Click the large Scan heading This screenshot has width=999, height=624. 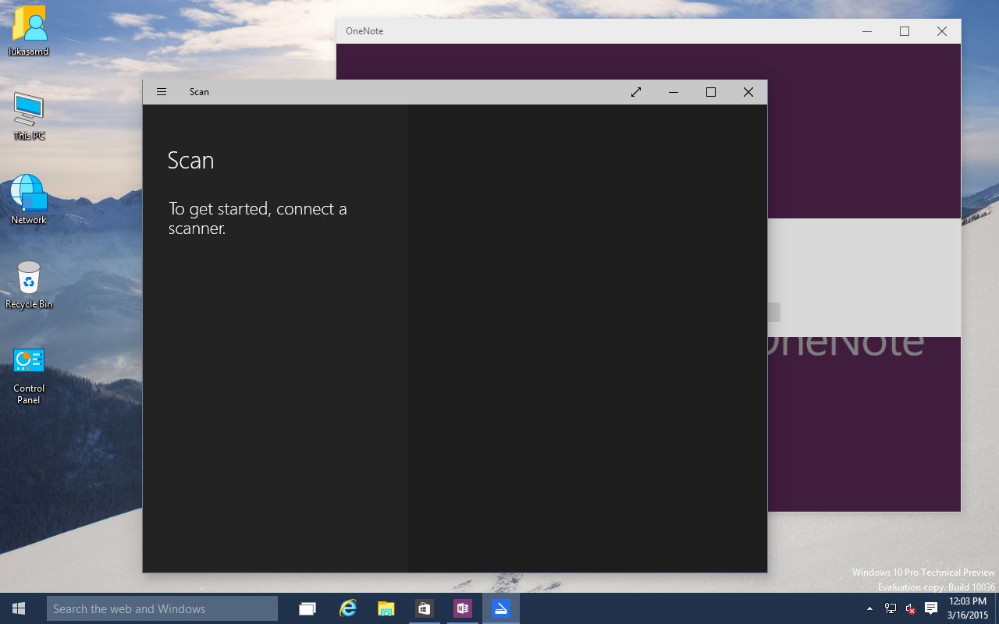(x=190, y=160)
